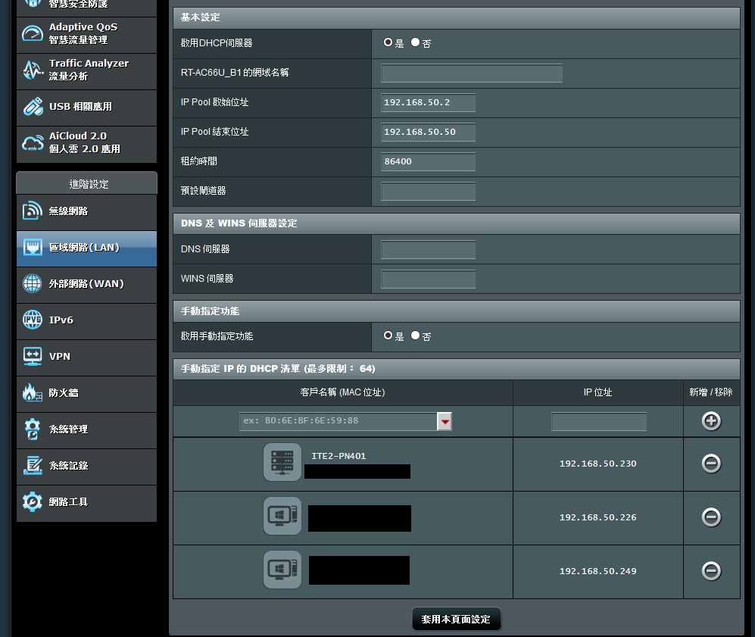
Task: Click the IPv6 globe icon
Action: click(33, 320)
